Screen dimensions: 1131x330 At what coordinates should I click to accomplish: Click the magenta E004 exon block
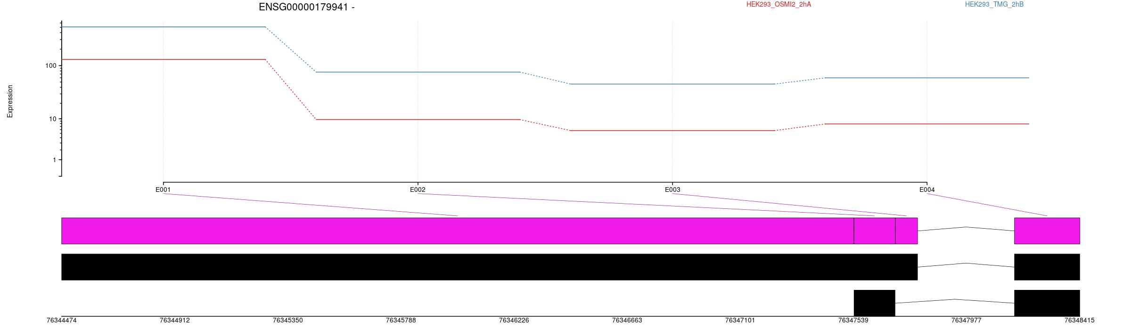coord(1047,231)
